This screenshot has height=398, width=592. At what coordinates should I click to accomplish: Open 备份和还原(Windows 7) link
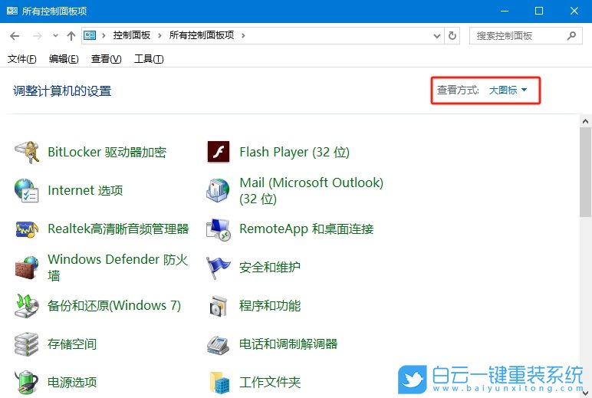pyautogui.click(x=114, y=305)
